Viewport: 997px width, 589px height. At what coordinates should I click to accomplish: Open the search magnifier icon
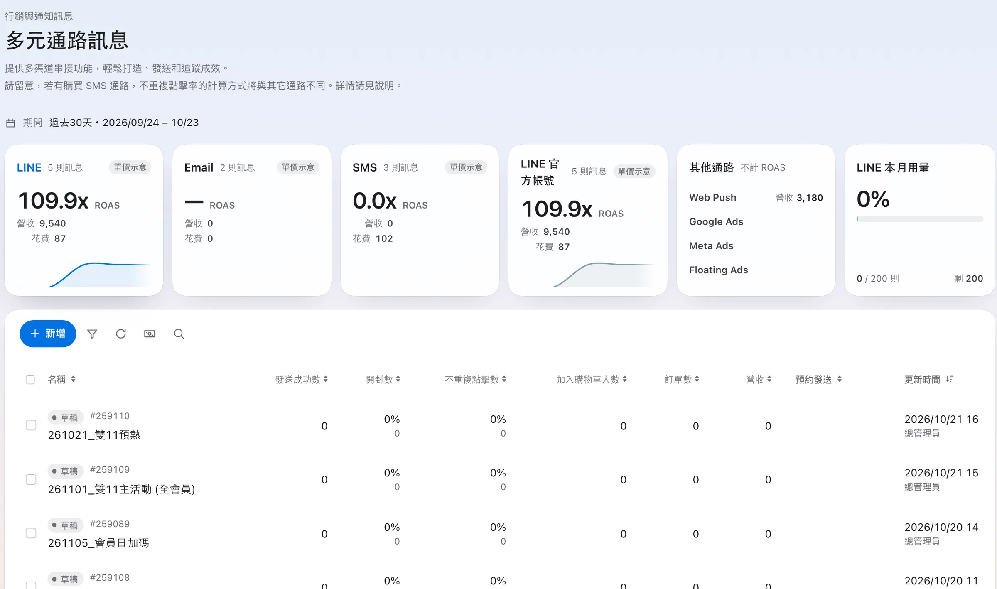[179, 334]
